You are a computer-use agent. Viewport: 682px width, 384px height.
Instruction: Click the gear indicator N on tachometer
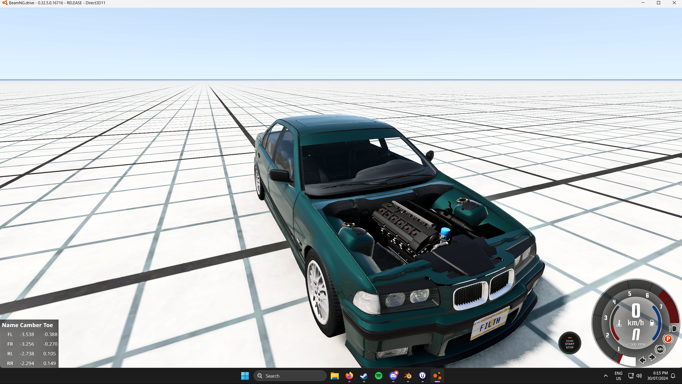click(x=636, y=334)
